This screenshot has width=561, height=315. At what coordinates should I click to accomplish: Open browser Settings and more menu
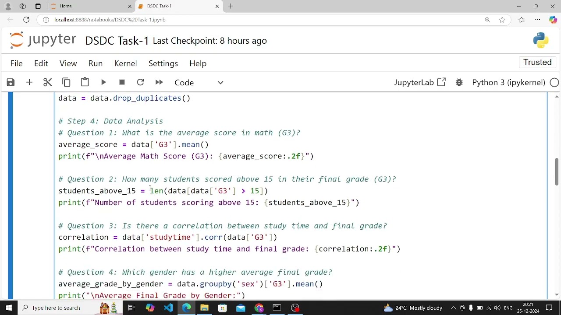(x=537, y=20)
